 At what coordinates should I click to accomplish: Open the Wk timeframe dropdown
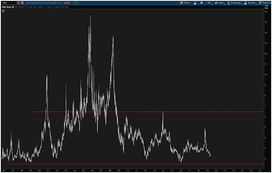(210, 3)
